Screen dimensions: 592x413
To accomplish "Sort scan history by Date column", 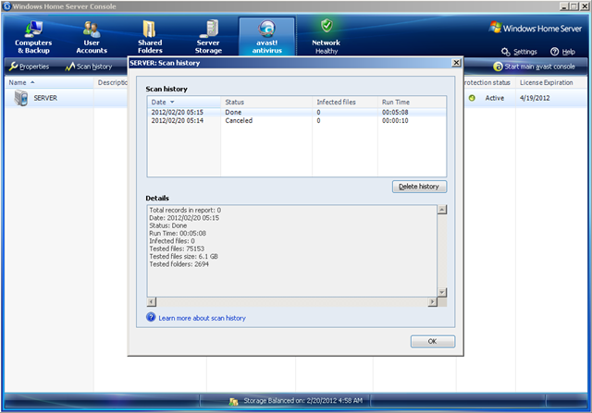I will 184,102.
